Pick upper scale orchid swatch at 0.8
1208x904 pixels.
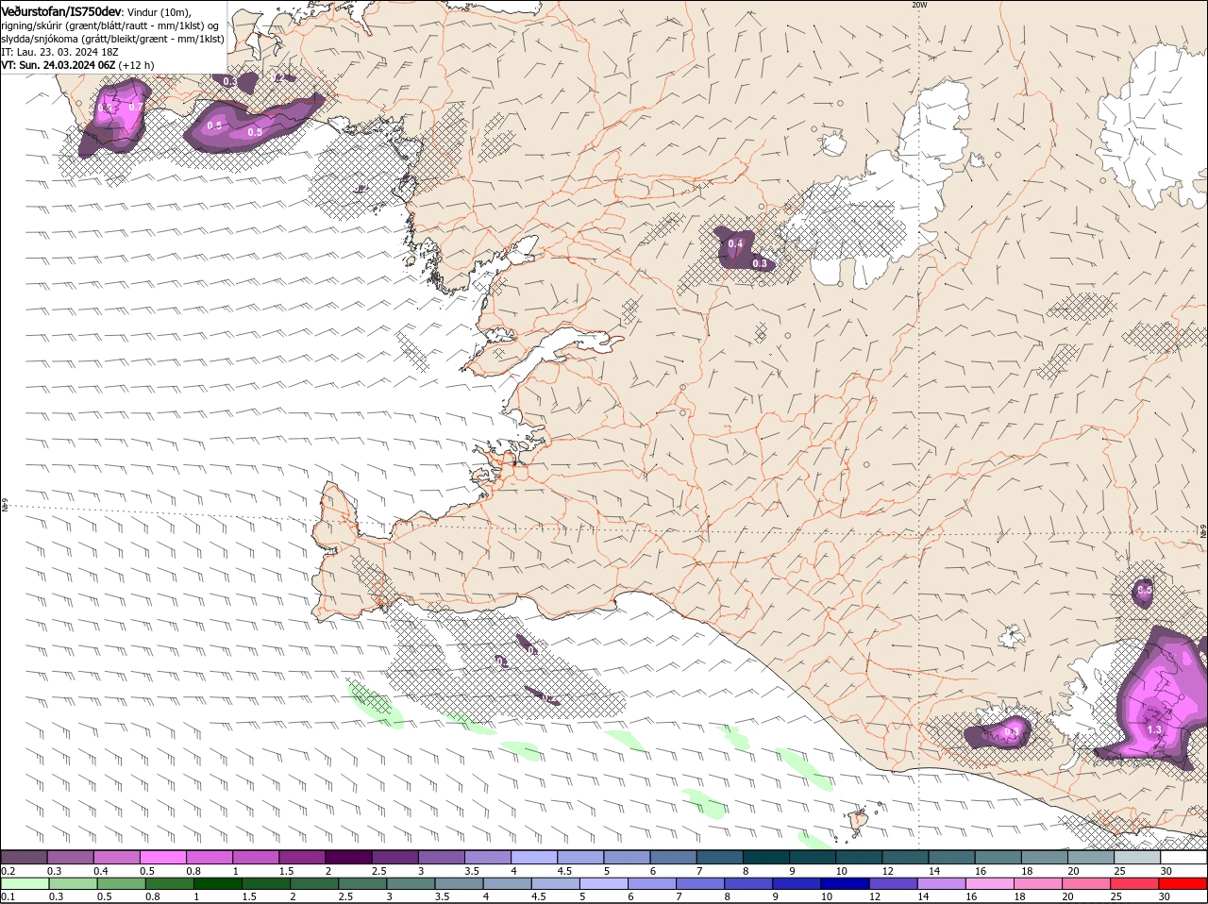(209, 857)
